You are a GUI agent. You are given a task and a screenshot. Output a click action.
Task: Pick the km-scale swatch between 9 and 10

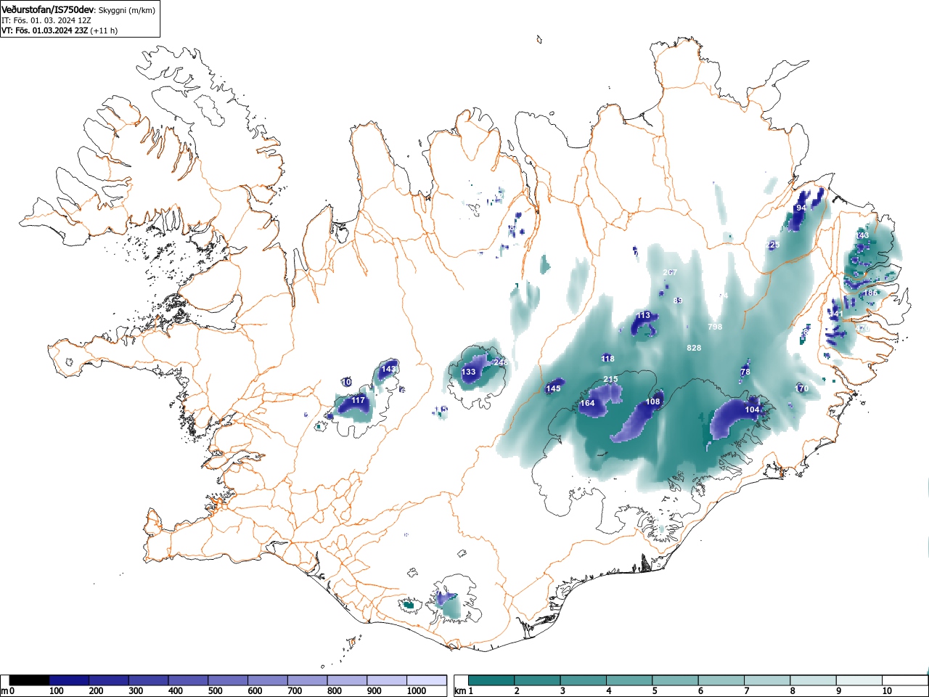(x=861, y=680)
